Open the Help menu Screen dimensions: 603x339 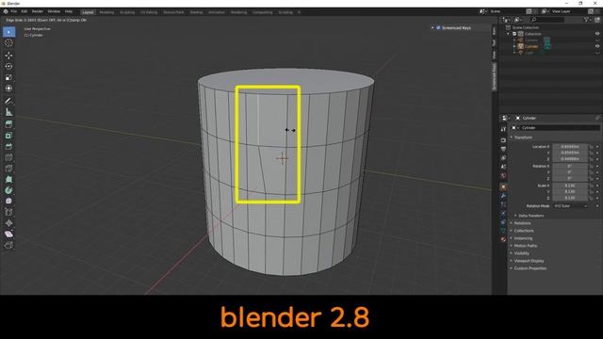(69, 12)
